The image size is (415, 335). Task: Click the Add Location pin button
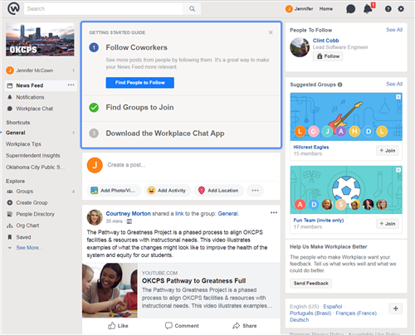click(x=219, y=191)
